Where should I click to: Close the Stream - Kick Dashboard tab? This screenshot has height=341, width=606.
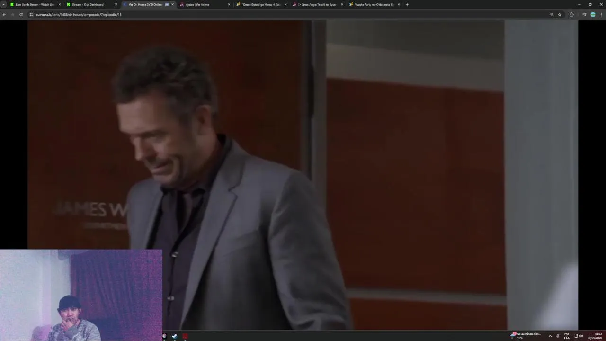pos(116,4)
